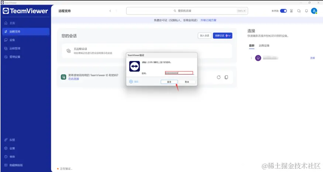Viewport: 323px width, 172px height.
Task: Click the purple device icon in connections
Action: [x=258, y=58]
